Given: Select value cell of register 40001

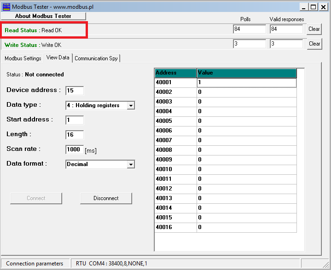Looking at the screenshot, I should click(x=247, y=82).
